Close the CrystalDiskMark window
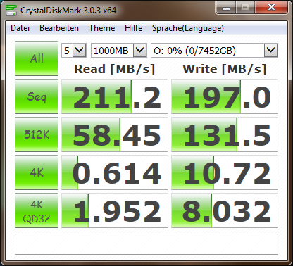The height and width of the screenshot is (266, 293). tap(271, 8)
